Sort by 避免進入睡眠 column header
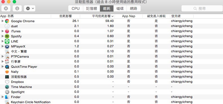 click(156, 16)
